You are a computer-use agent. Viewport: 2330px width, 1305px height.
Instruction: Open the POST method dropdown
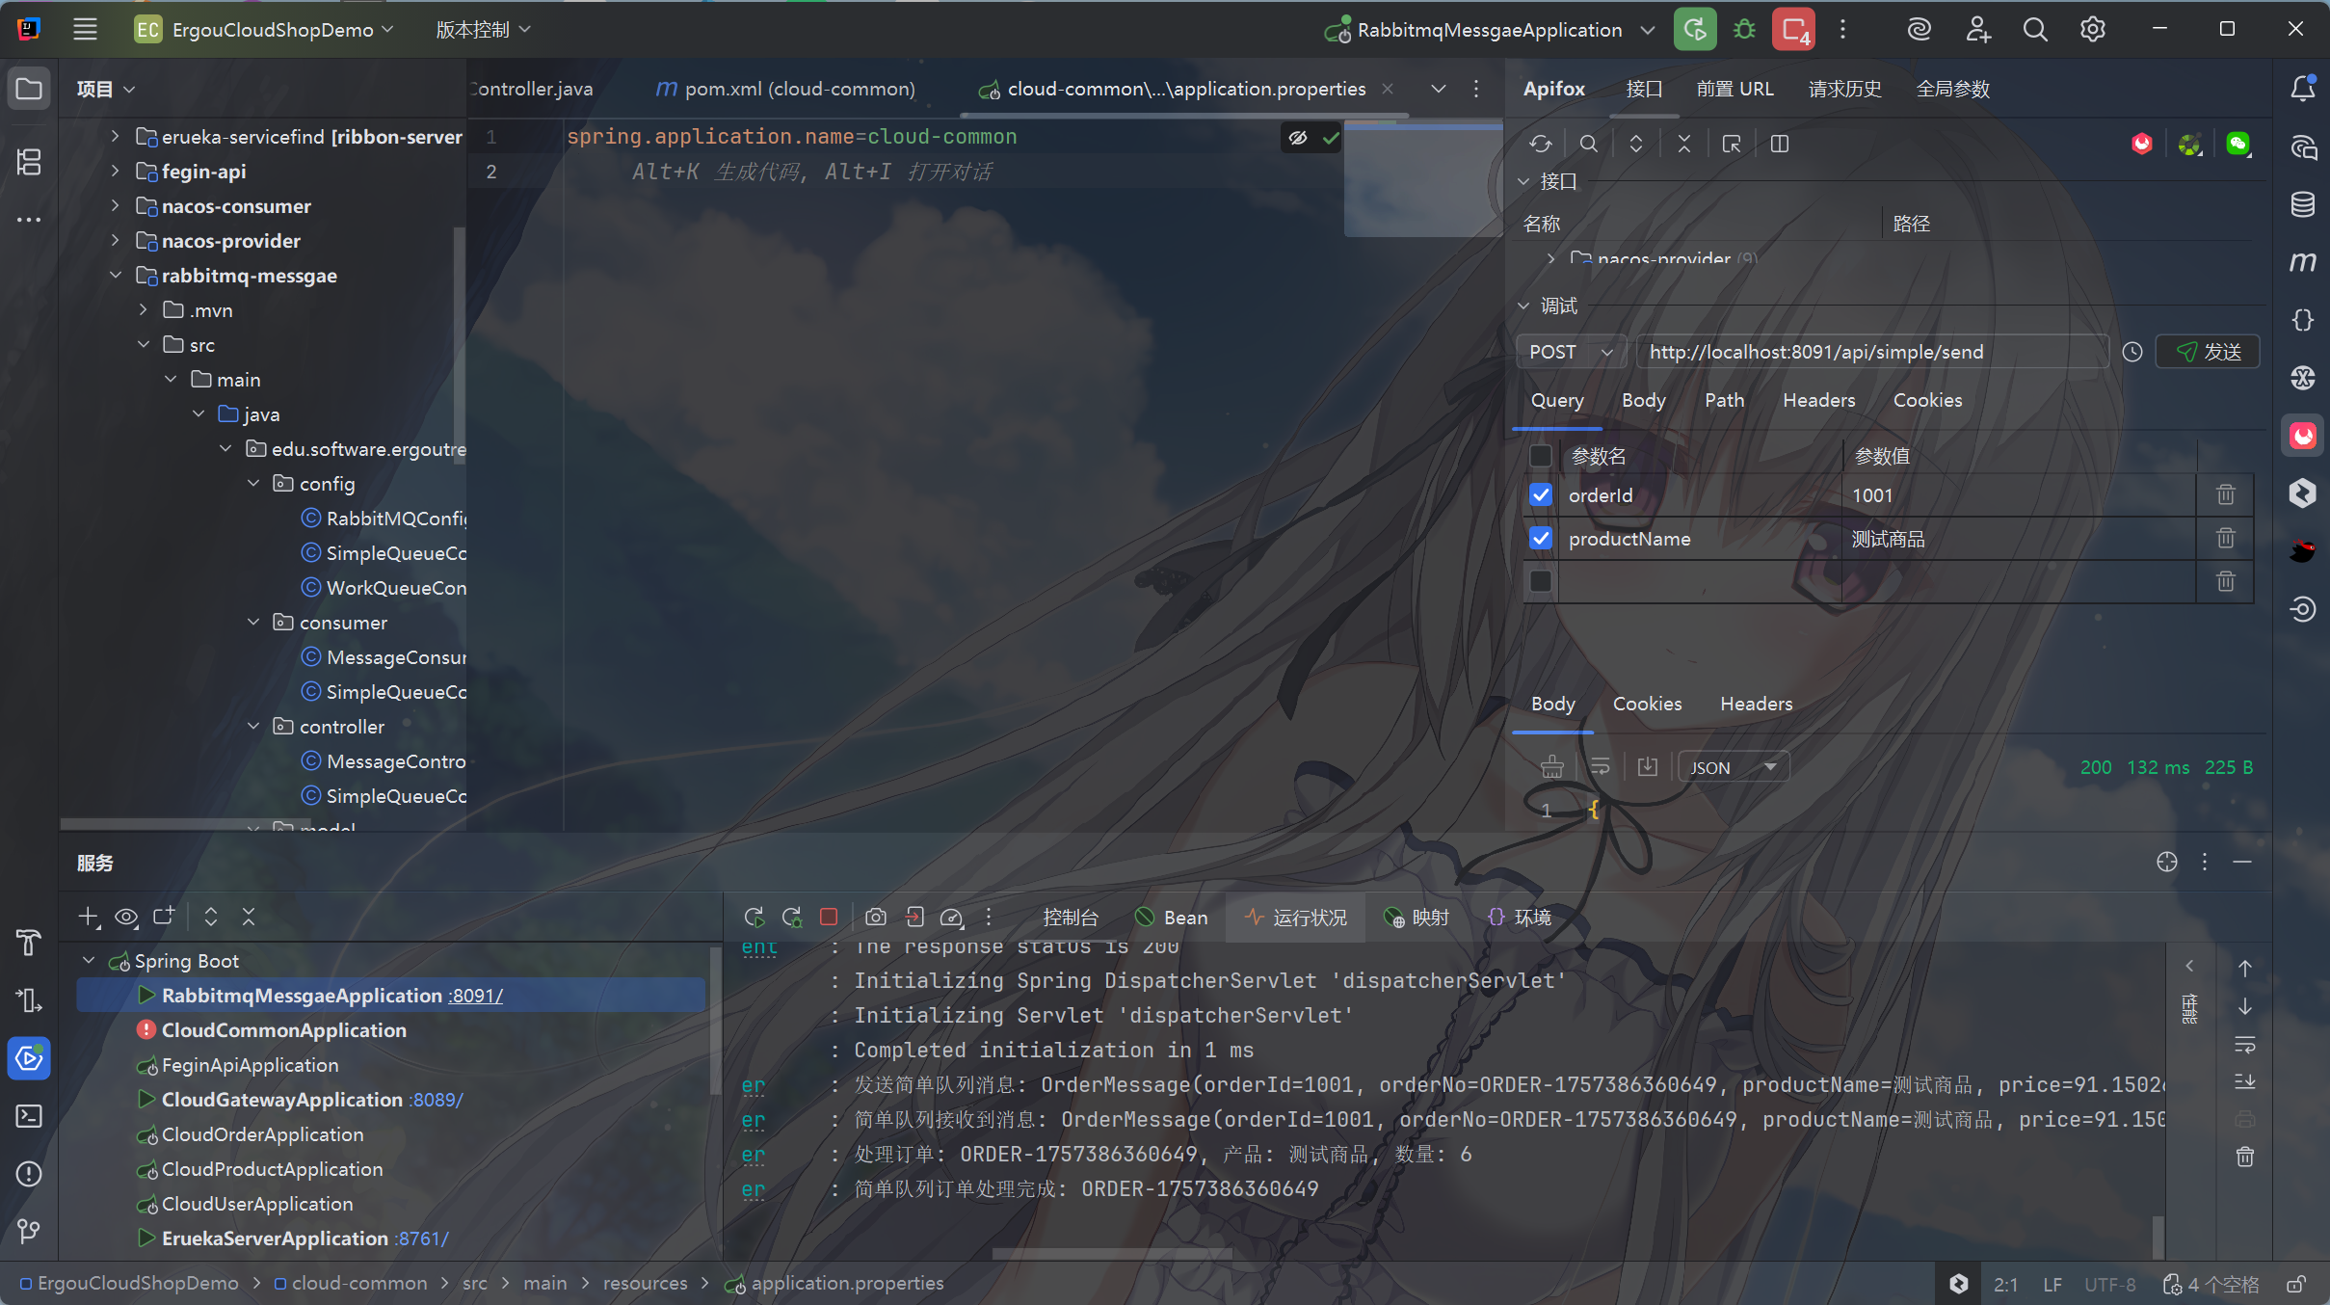1571,352
